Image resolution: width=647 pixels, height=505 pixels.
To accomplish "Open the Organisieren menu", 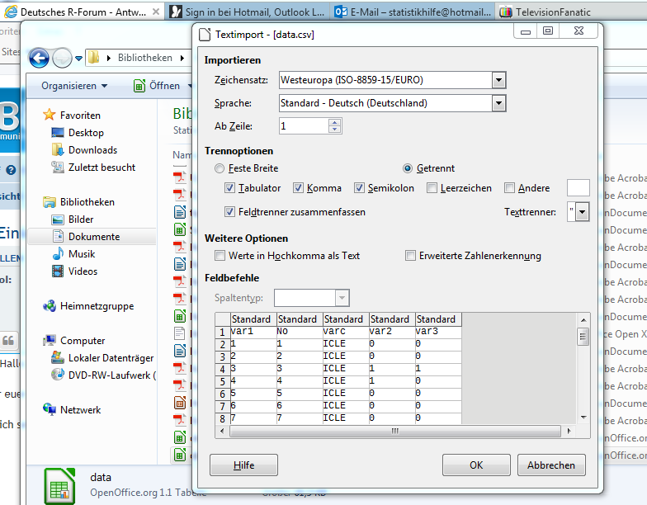I will click(74, 86).
